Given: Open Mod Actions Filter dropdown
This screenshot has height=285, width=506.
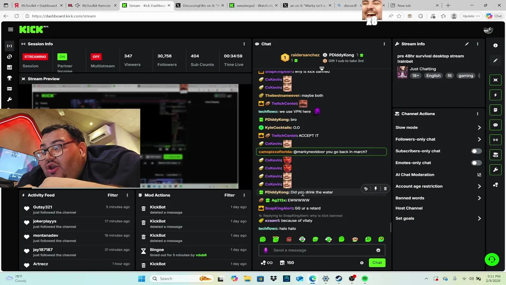Looking at the screenshot, I should 229,195.
